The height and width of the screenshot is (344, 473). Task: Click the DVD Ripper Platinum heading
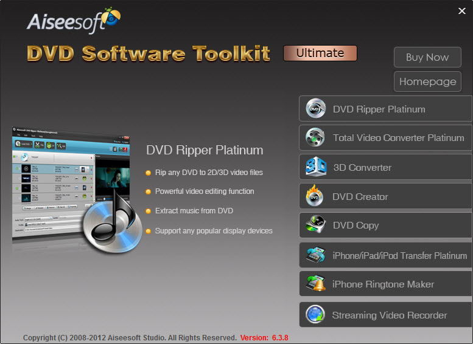(205, 150)
